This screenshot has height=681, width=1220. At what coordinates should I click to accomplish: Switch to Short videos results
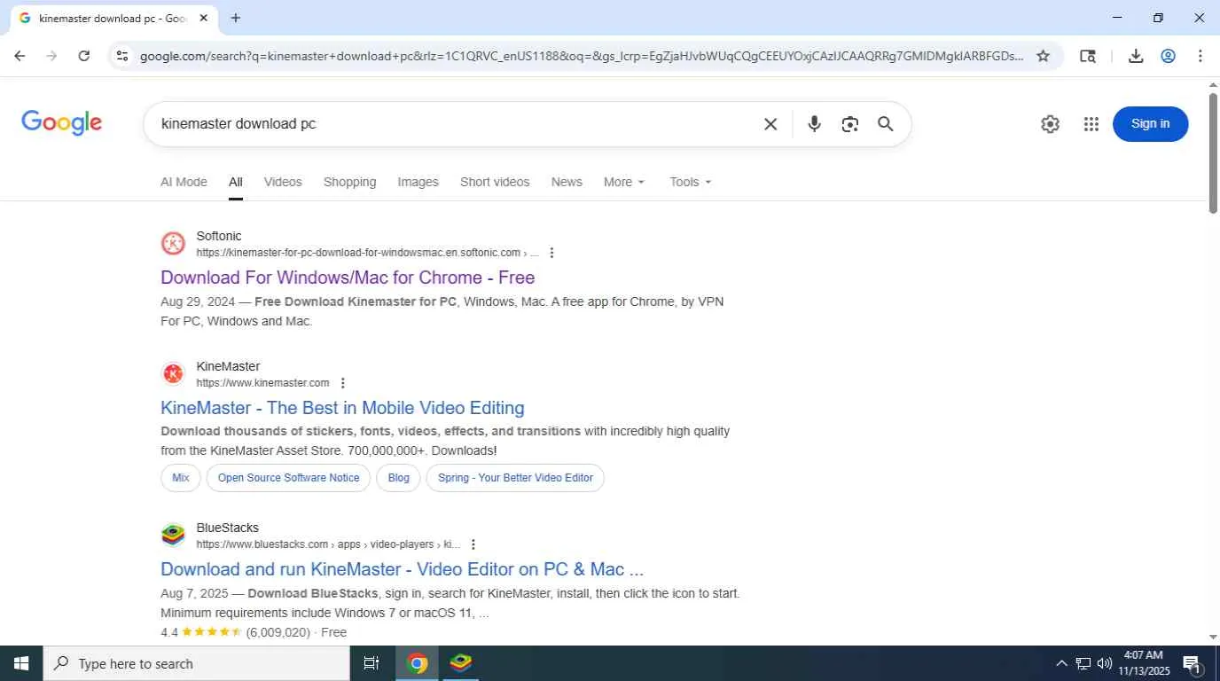(x=495, y=182)
